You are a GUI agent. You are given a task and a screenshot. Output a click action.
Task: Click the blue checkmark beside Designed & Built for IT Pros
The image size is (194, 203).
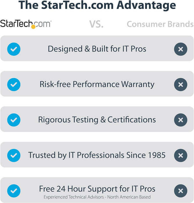tap(14, 49)
